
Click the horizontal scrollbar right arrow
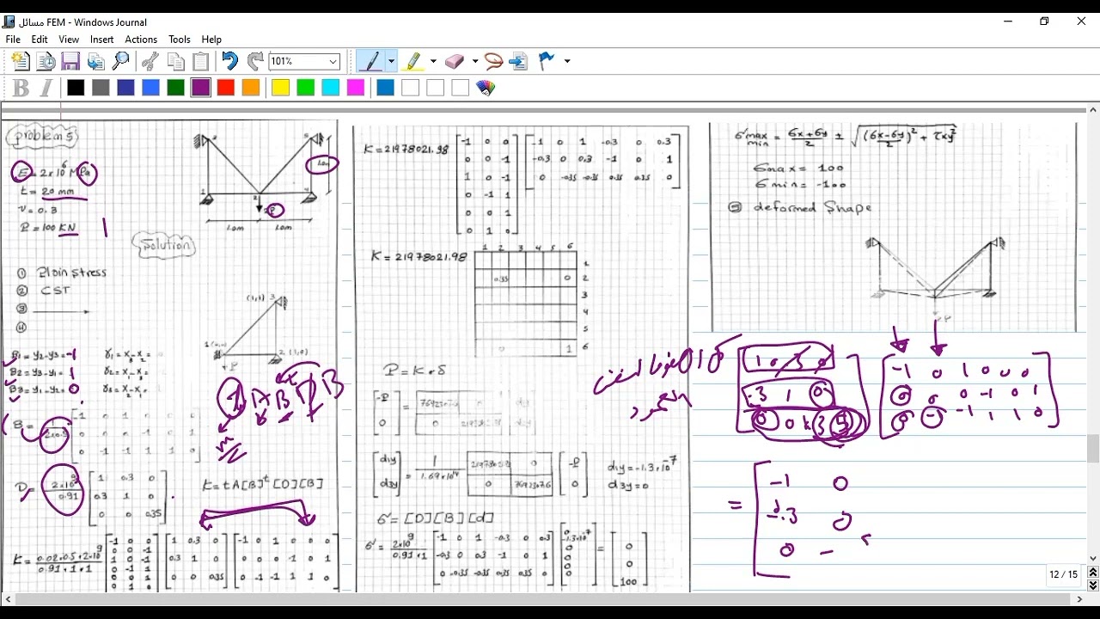(1080, 599)
